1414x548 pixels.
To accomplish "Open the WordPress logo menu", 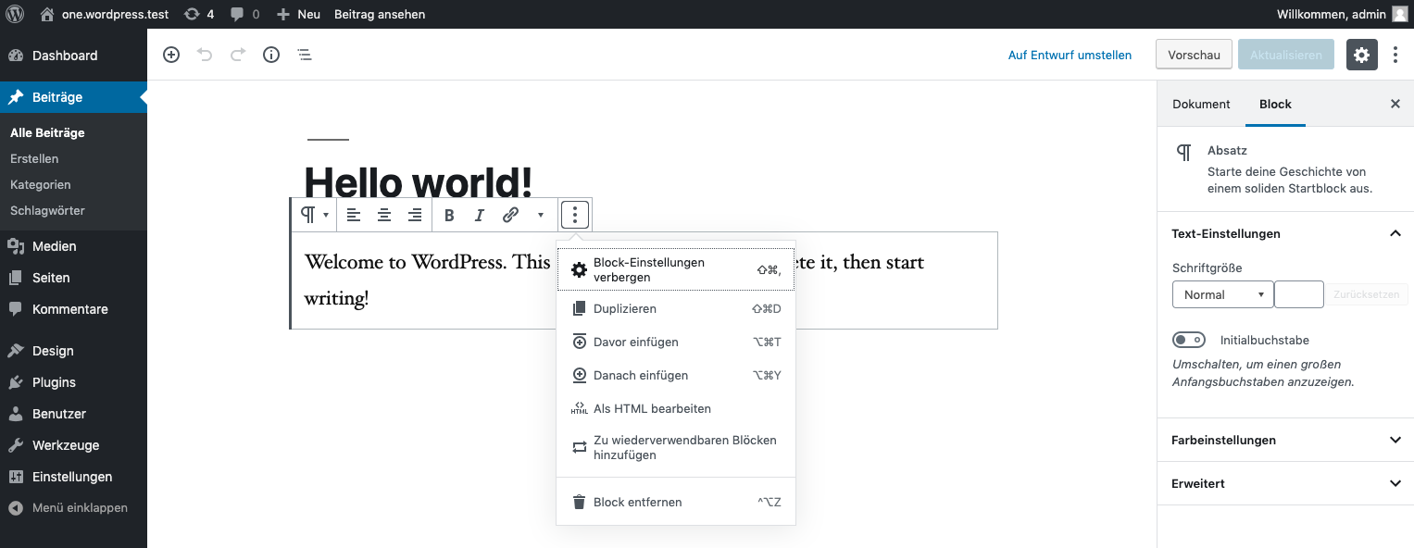I will [15, 14].
